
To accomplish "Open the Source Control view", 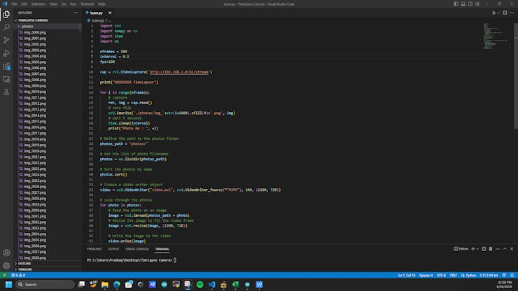I will click(x=6, y=40).
